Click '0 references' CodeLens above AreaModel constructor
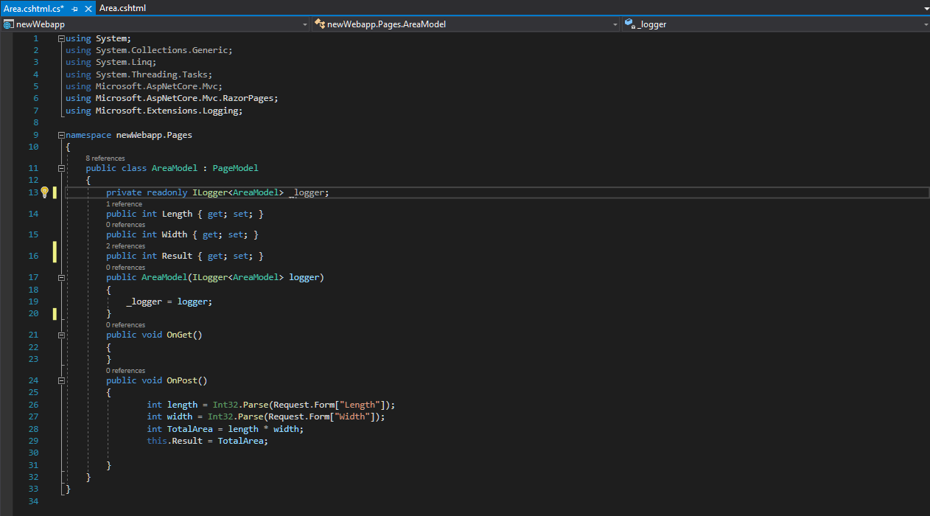 coord(125,268)
